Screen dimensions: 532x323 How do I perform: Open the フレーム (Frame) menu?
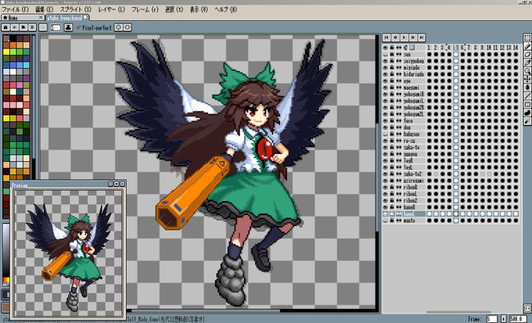click(x=145, y=9)
